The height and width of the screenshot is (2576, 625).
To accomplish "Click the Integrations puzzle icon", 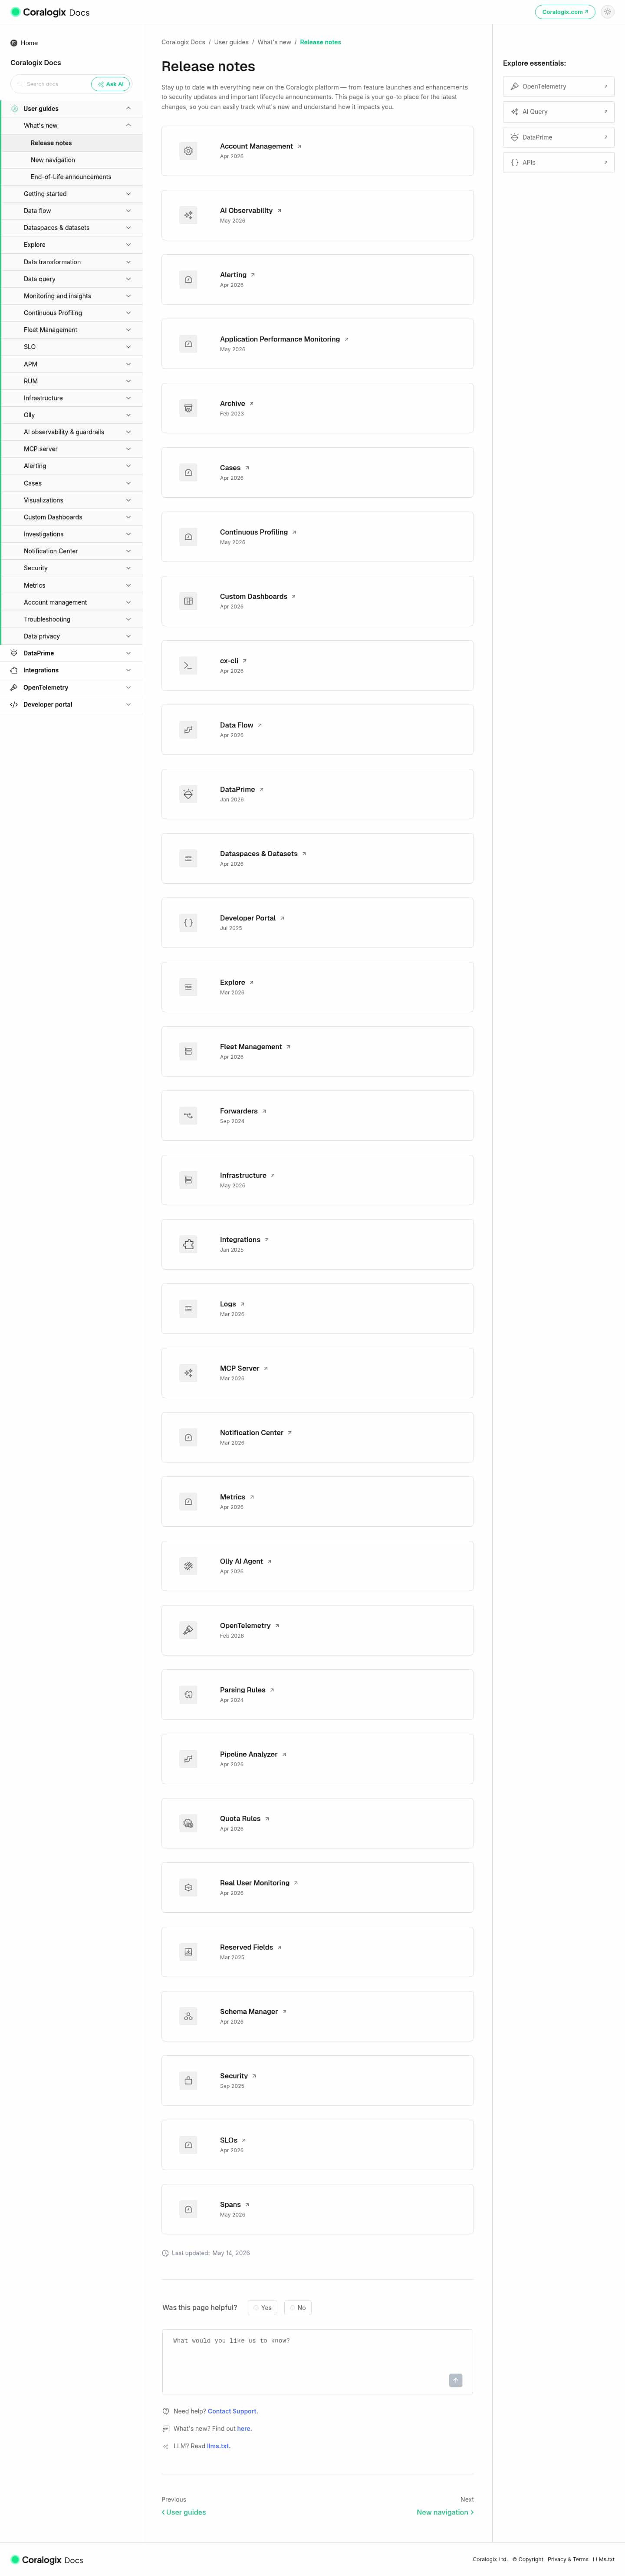I will pos(187,1244).
